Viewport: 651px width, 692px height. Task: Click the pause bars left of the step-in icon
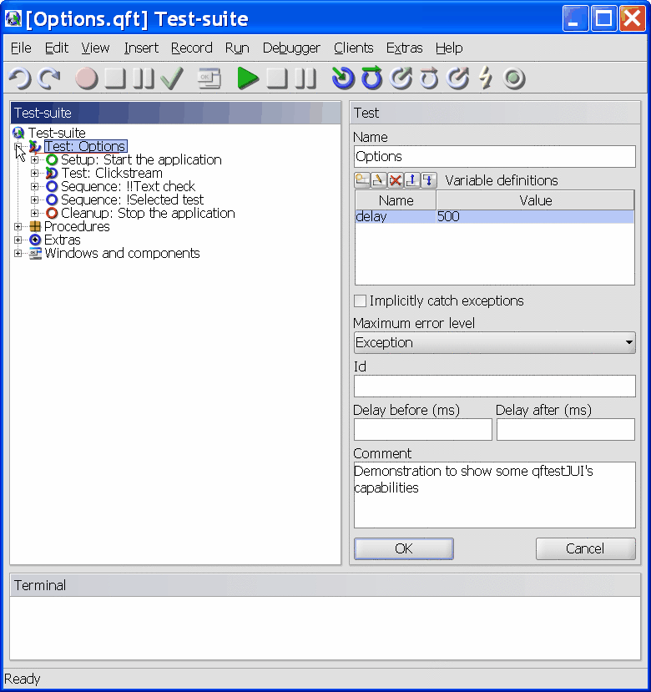click(x=305, y=78)
